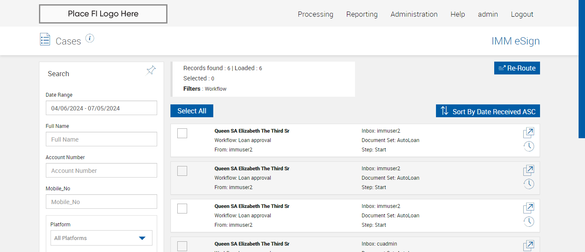
Task: Tick the checkbox of the first case
Action: (182, 133)
